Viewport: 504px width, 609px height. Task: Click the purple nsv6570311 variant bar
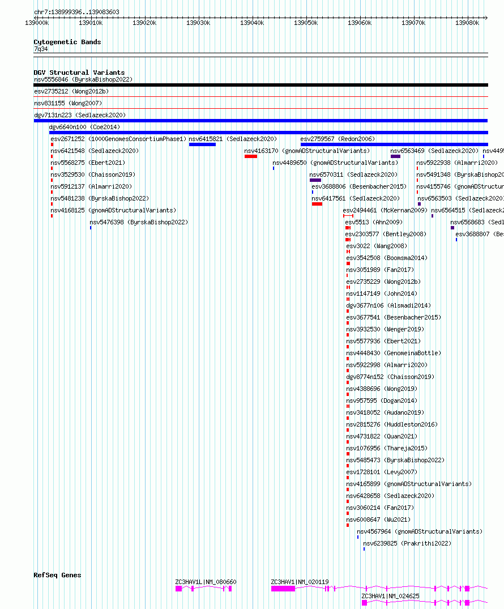click(x=315, y=180)
